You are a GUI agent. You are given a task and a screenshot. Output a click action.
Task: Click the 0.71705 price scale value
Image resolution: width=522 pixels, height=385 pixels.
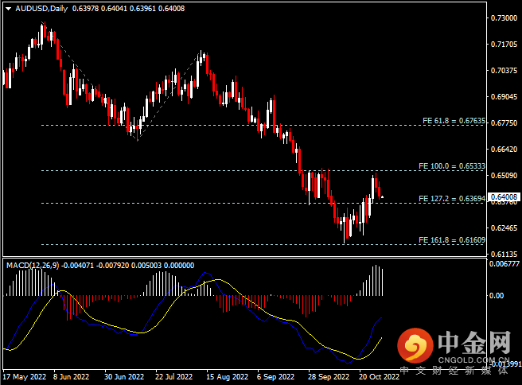click(x=504, y=45)
